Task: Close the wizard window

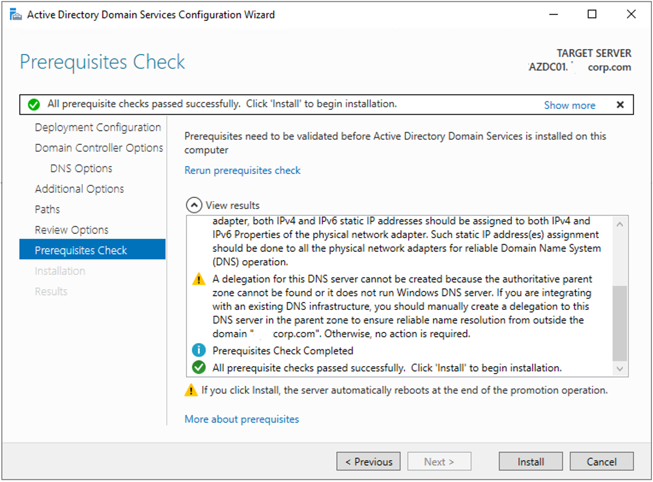Action: pos(631,14)
